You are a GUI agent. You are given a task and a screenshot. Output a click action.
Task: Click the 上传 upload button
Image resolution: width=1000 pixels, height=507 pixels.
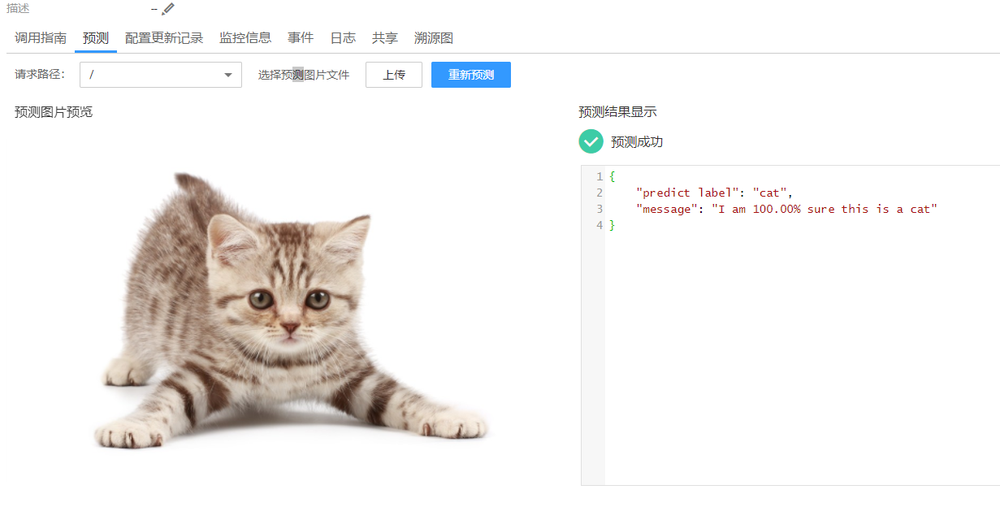[x=393, y=74]
